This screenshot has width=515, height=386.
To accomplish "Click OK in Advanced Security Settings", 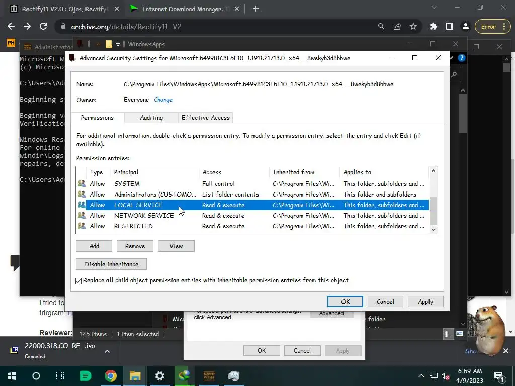I will pos(345,302).
